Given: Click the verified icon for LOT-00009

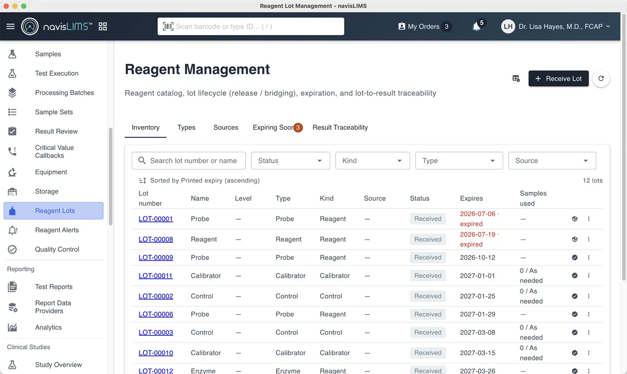Looking at the screenshot, I should (575, 257).
